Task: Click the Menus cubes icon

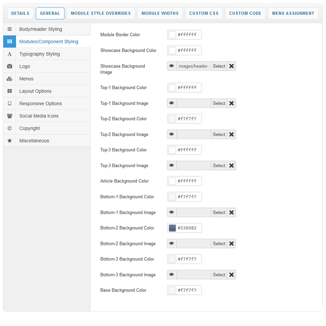Action: tap(10, 79)
